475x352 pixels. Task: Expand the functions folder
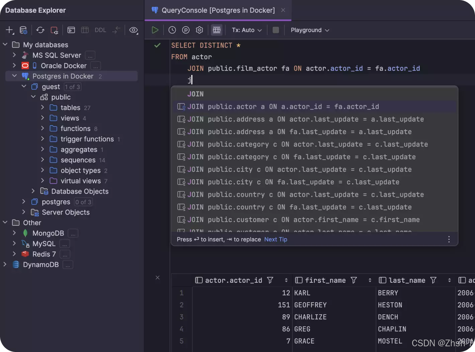(42, 128)
